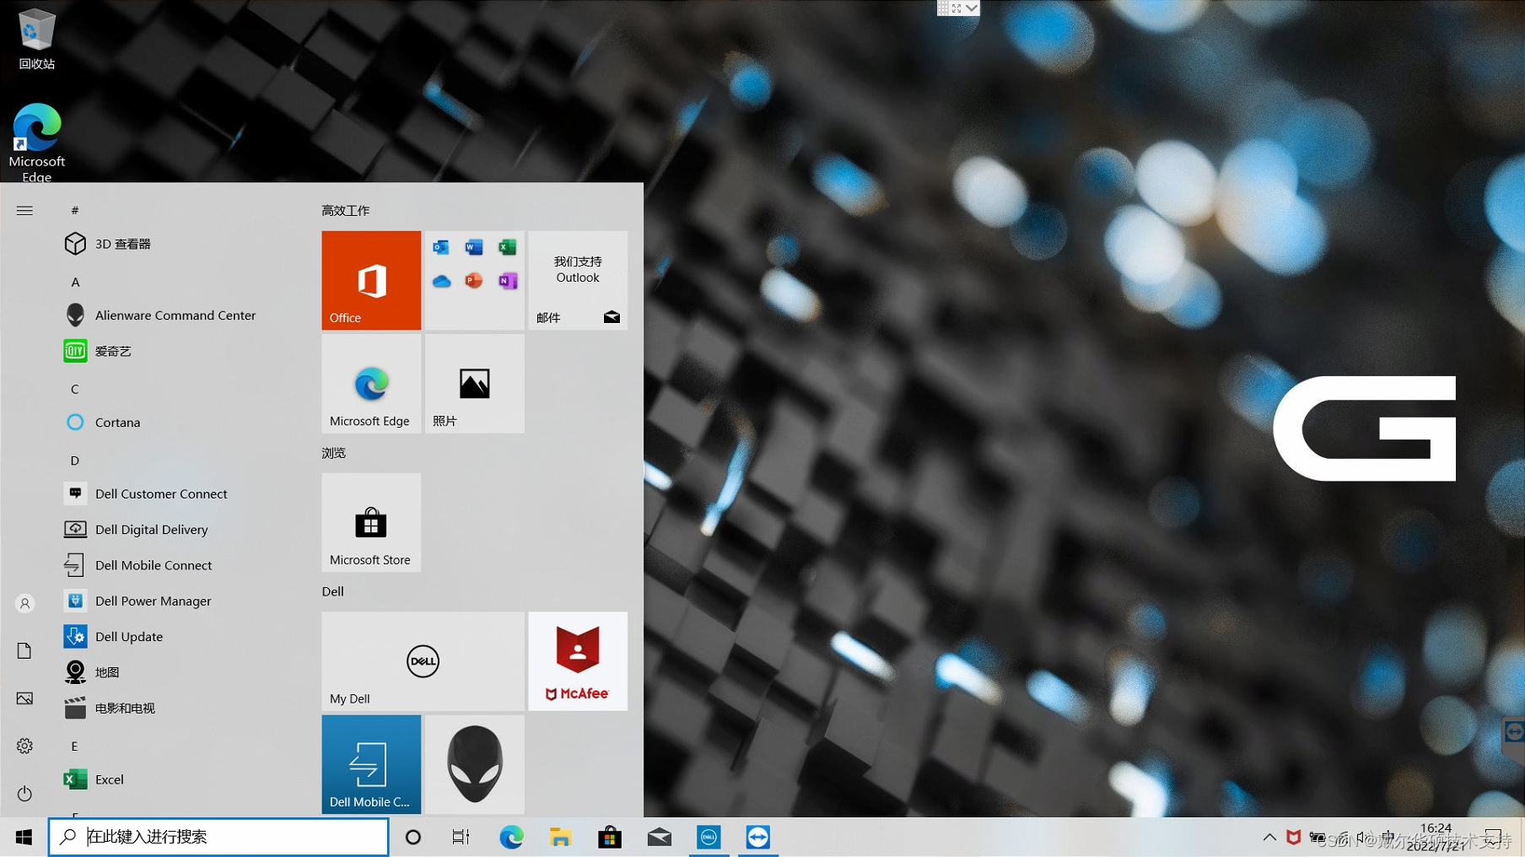Viewport: 1525px width, 857px height.
Task: Click the Office tile
Action: pos(371,280)
